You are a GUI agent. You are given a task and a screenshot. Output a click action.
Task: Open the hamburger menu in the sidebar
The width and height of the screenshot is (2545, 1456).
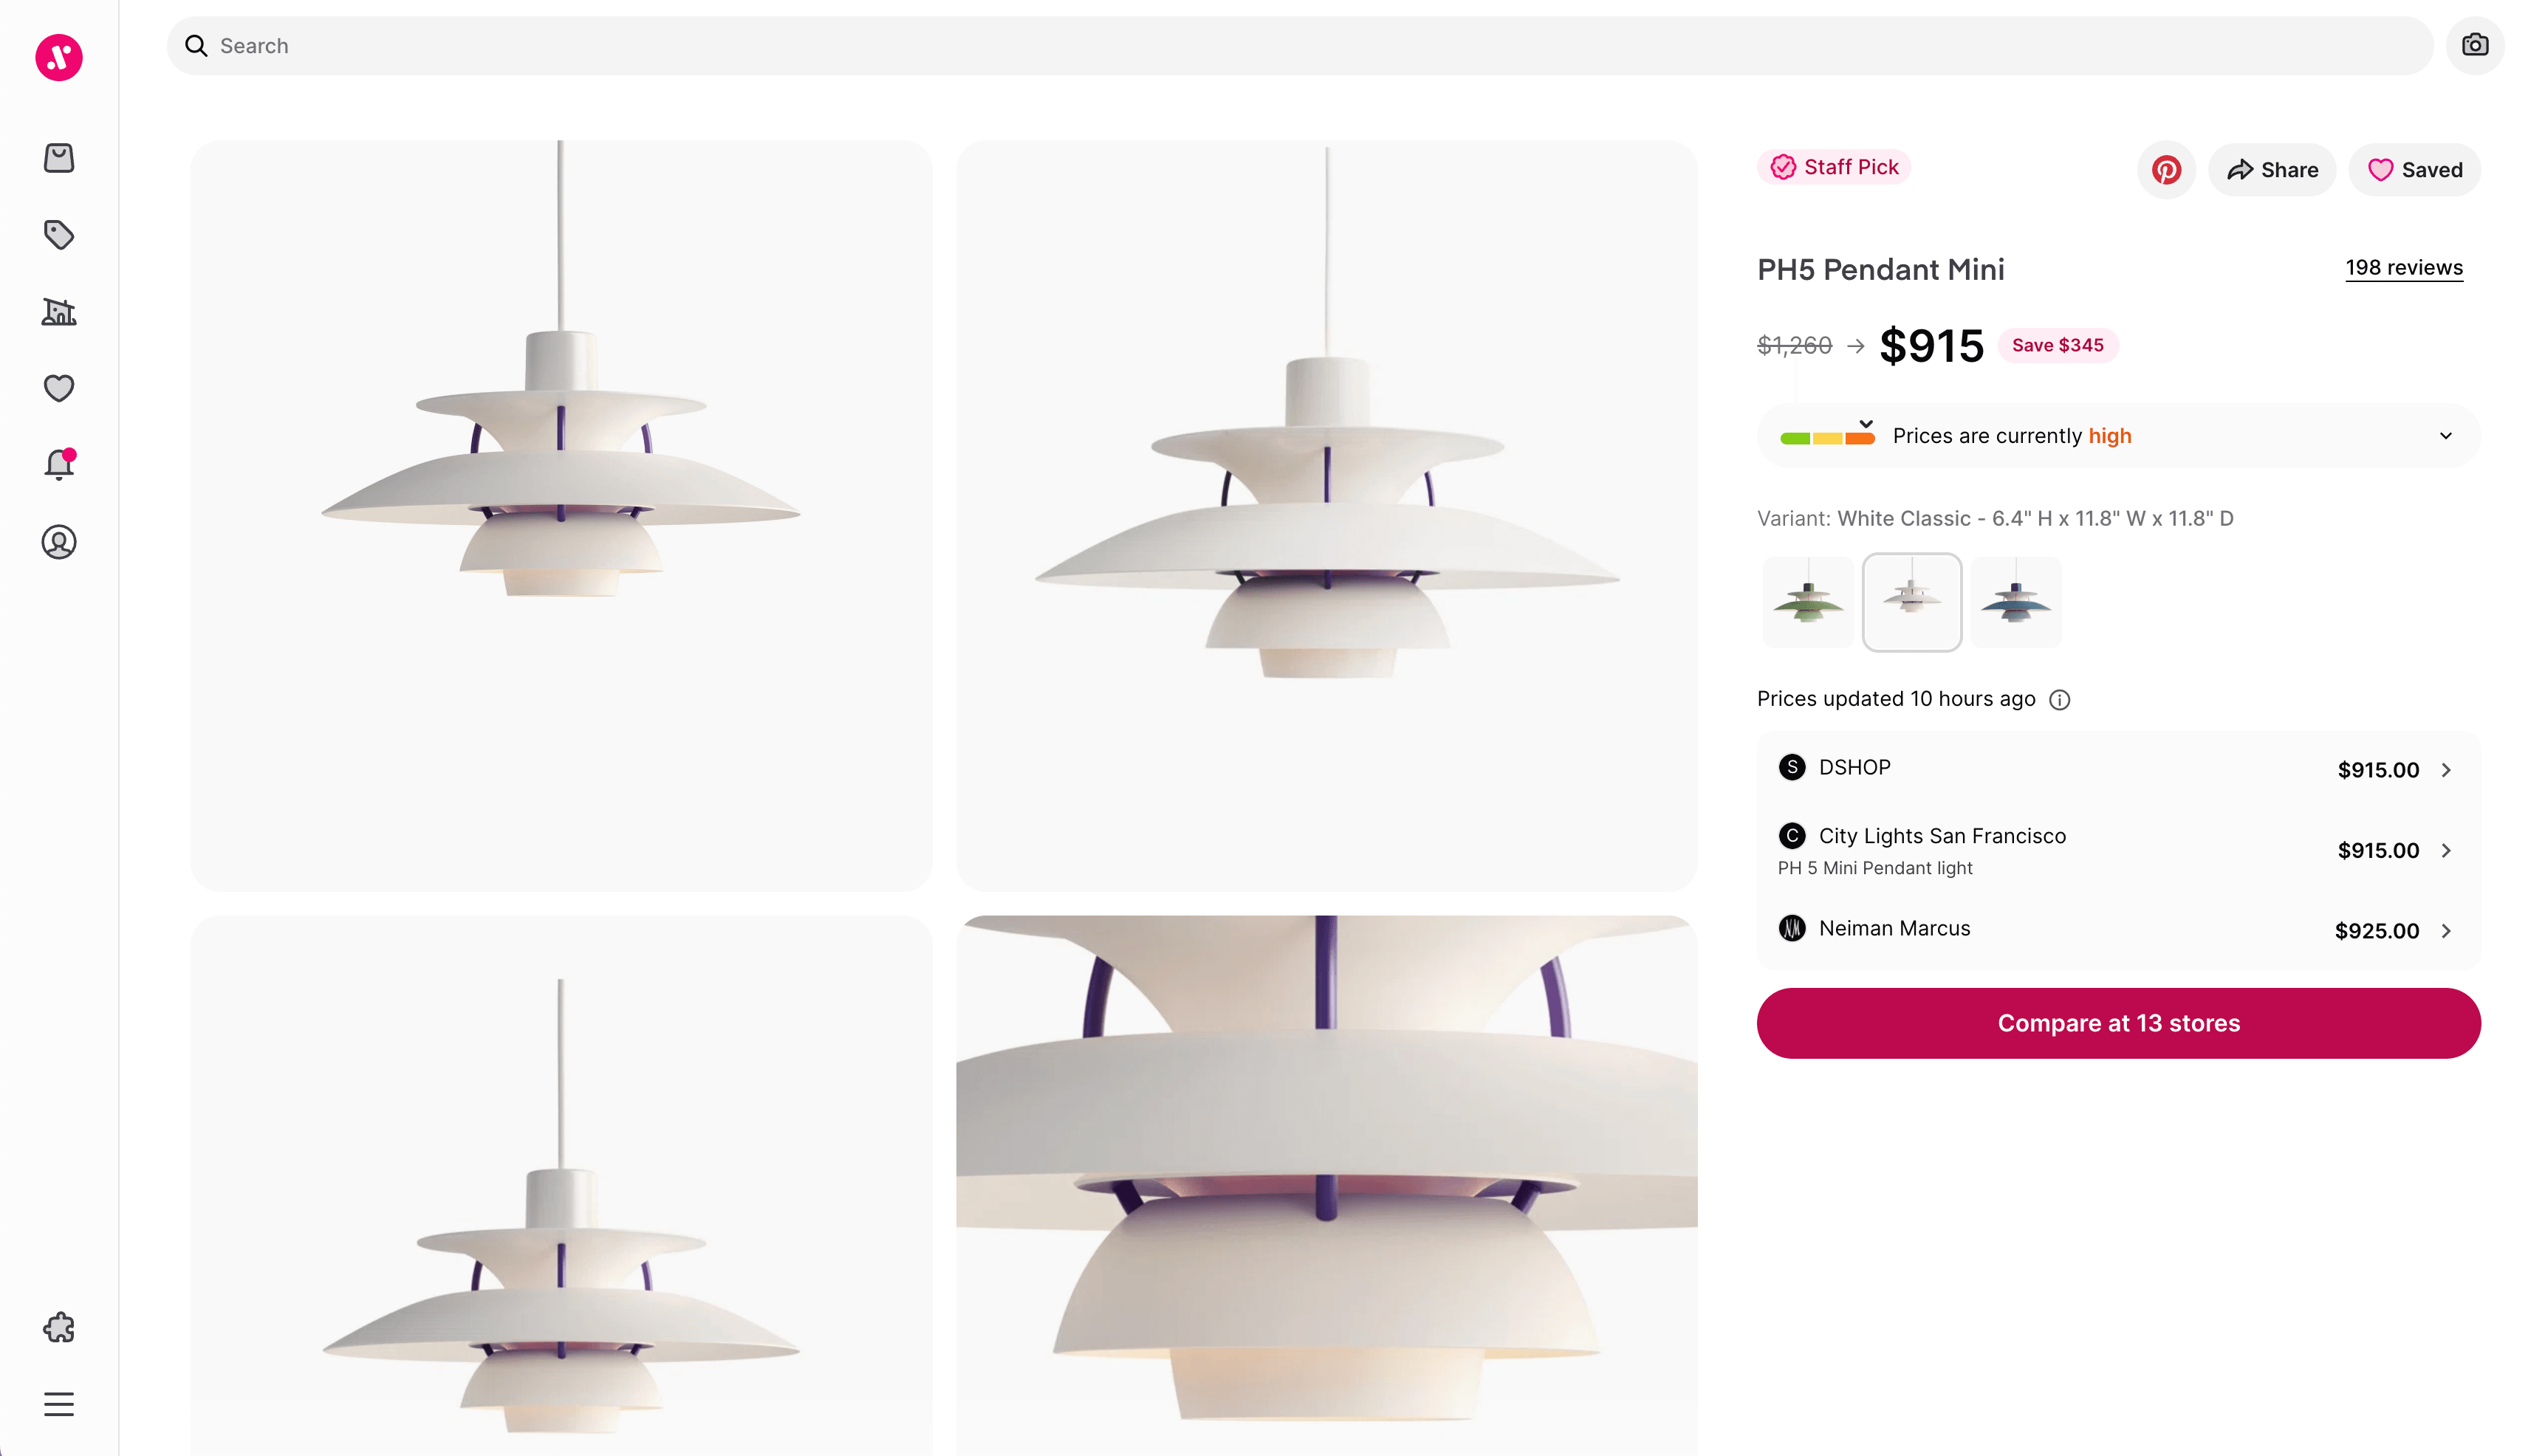(x=59, y=1404)
